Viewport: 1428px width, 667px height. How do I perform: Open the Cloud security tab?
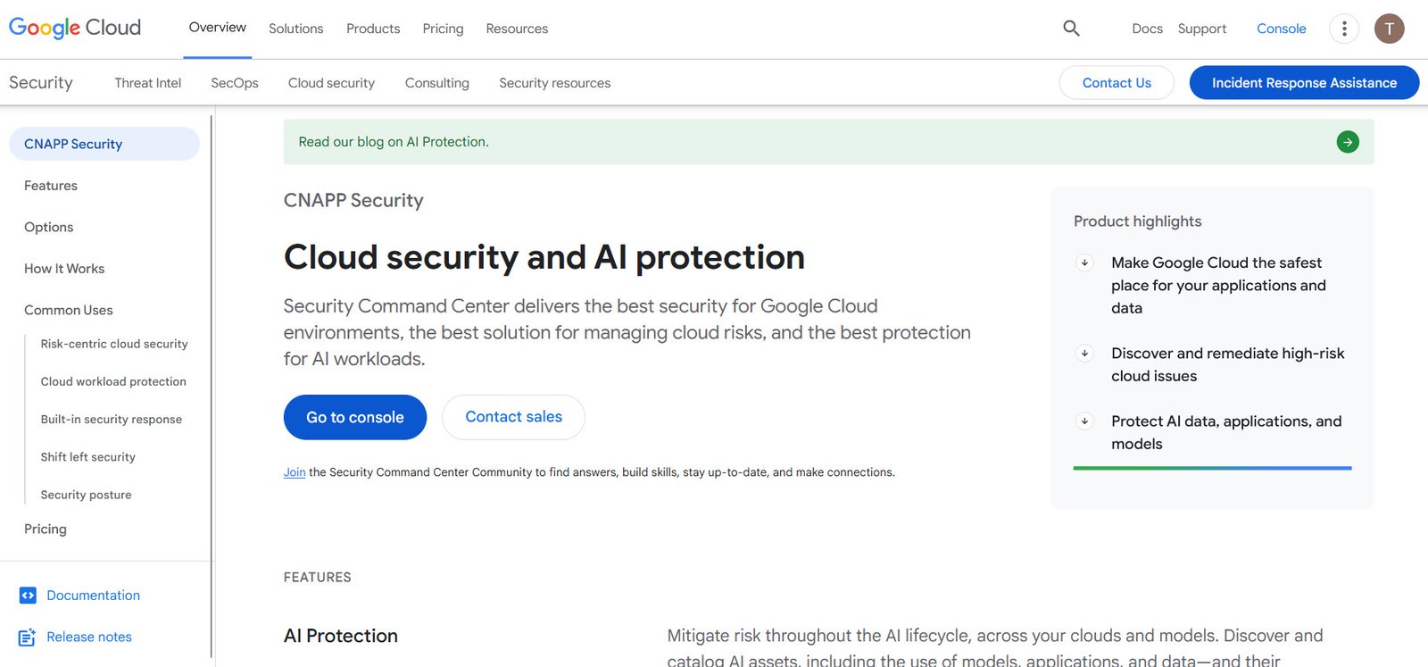(x=331, y=83)
